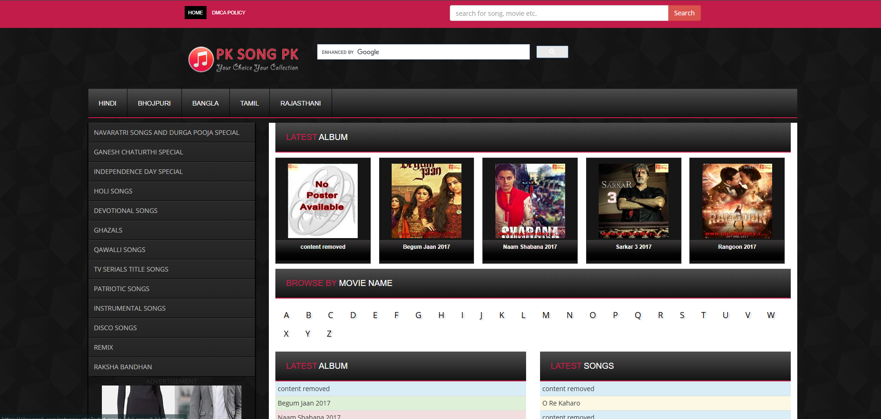Open Disco Songs category
The width and height of the screenshot is (881, 419).
point(172,328)
